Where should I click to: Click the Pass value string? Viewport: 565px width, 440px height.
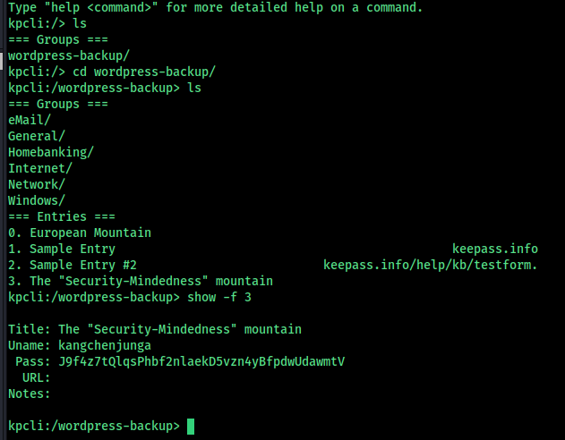click(201, 362)
